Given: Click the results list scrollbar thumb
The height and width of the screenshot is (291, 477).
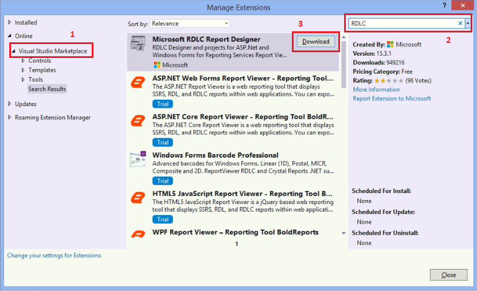Looking at the screenshot, I should pyautogui.click(x=344, y=65).
